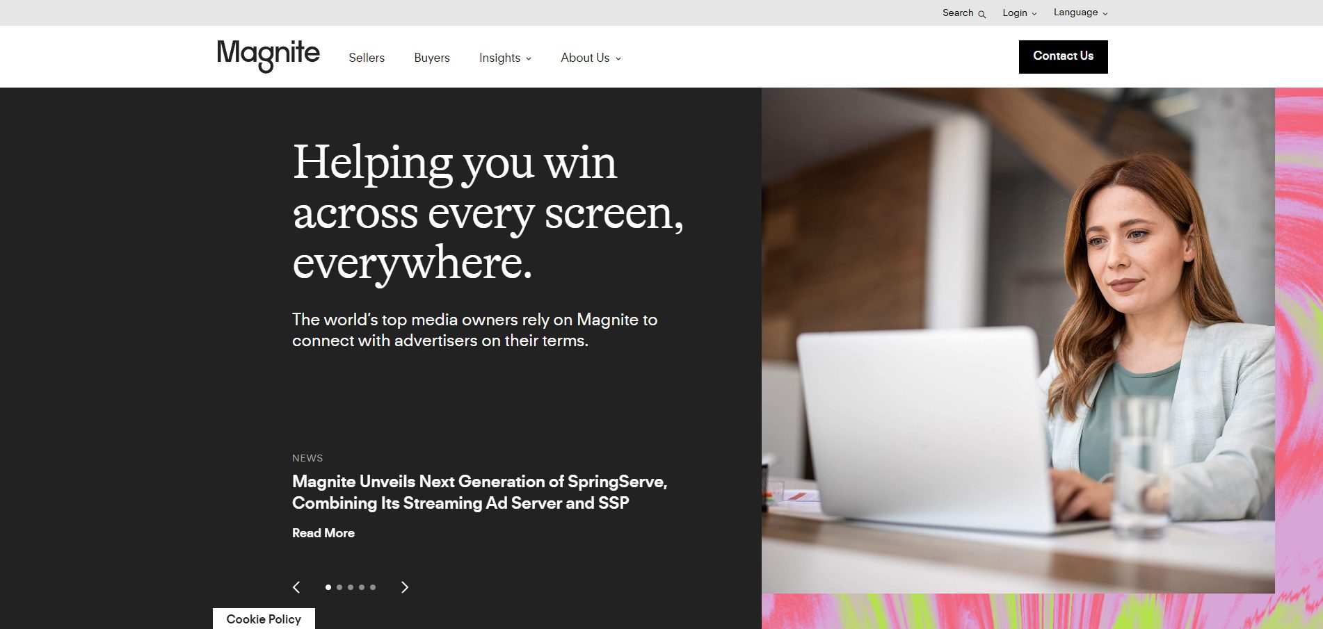Go to previous carousel slide arrow
This screenshot has height=629, width=1323.
coord(296,587)
